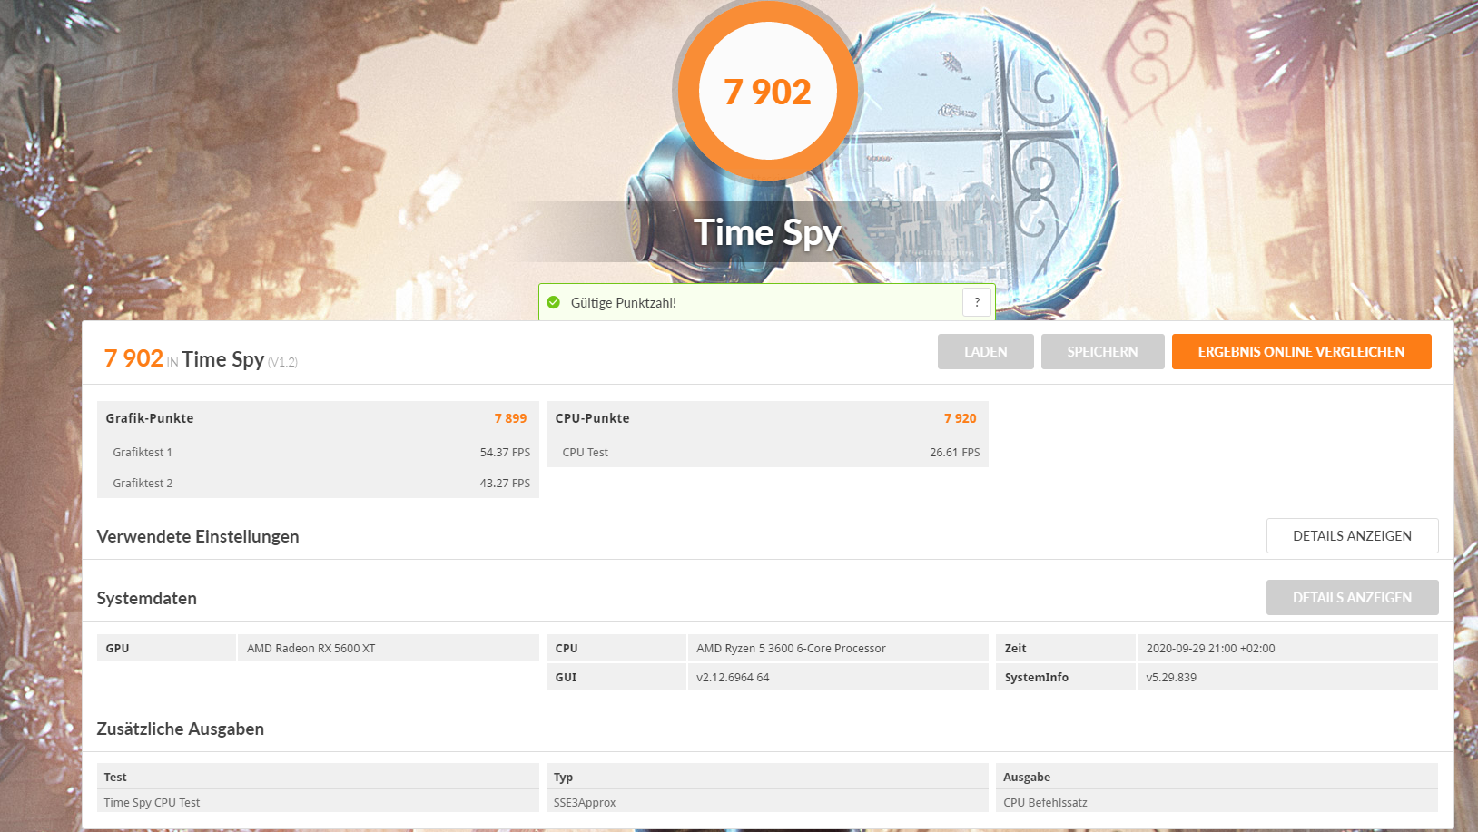Click the 54.37 FPS value
This screenshot has height=832, width=1478.
505,452
